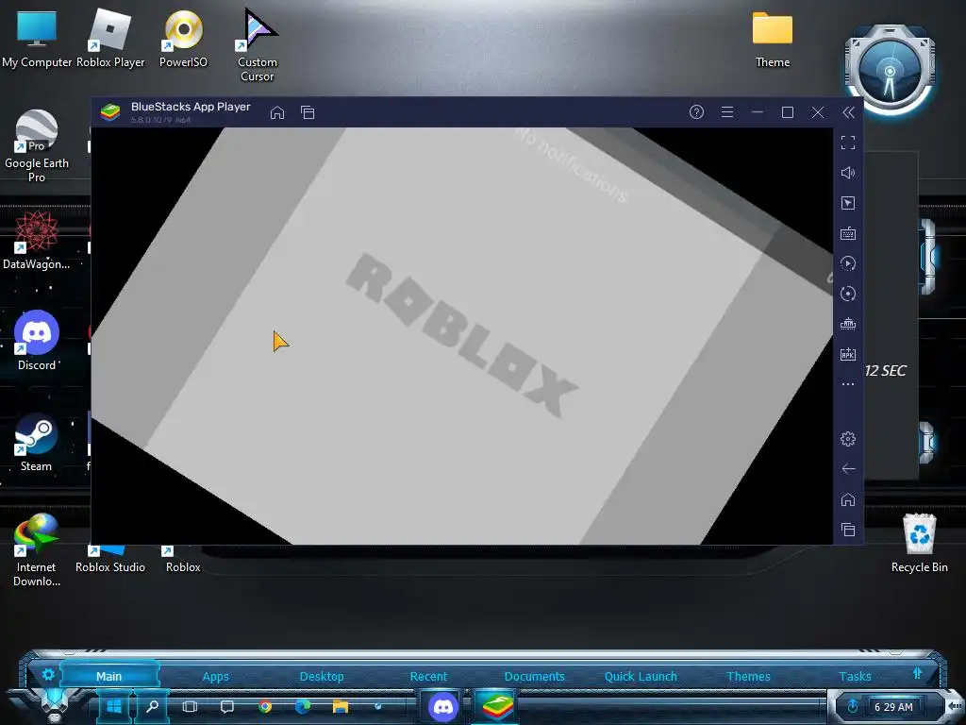Select DataWagon desktop shortcut
Image resolution: width=966 pixels, height=725 pixels.
(x=37, y=241)
